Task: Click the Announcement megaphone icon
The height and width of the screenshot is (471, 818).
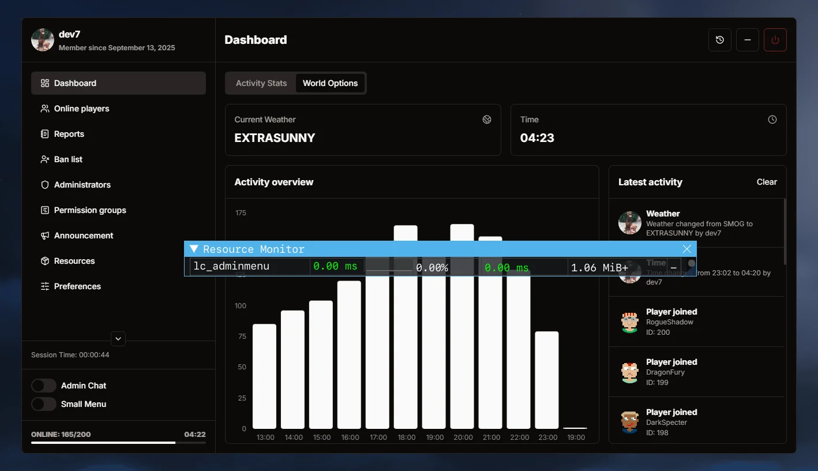Action: point(44,235)
